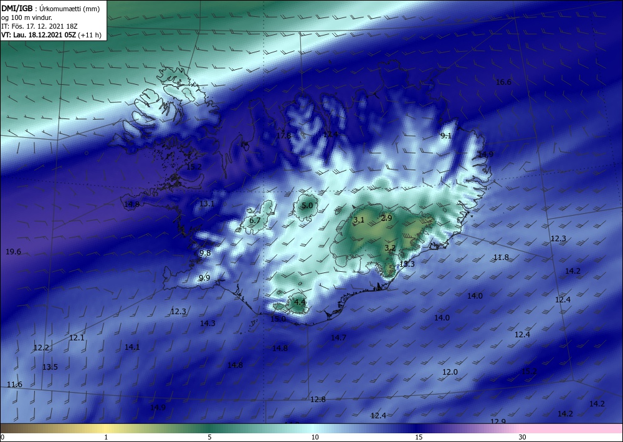Select the 5.0 value on the glacier

[x=307, y=206]
